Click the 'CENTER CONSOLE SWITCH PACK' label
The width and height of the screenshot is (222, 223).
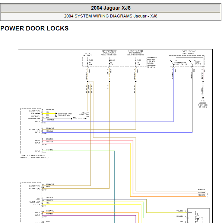click(188, 52)
